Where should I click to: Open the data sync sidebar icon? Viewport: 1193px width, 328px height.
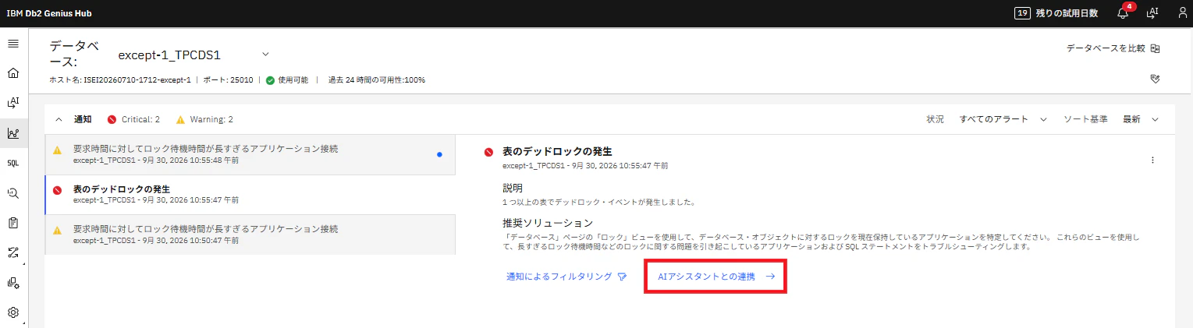12,252
